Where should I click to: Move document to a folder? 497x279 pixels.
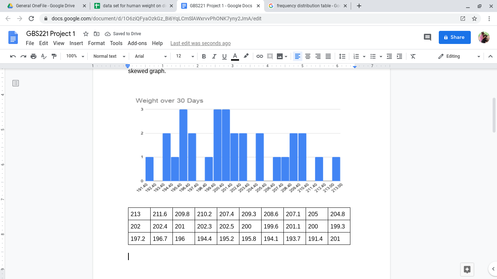point(96,34)
